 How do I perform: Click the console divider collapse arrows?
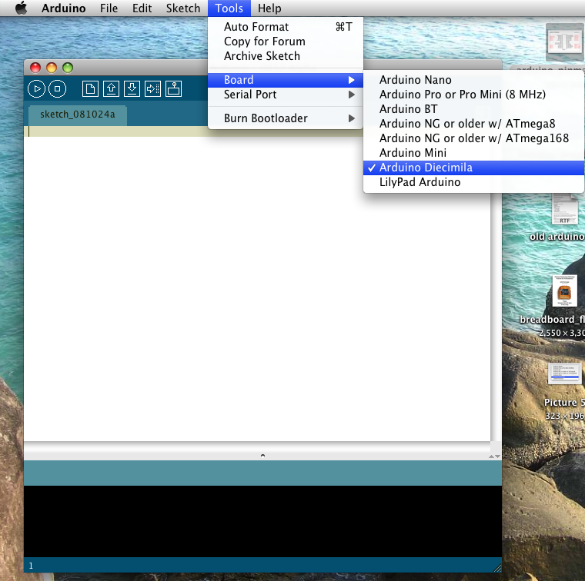(495, 456)
